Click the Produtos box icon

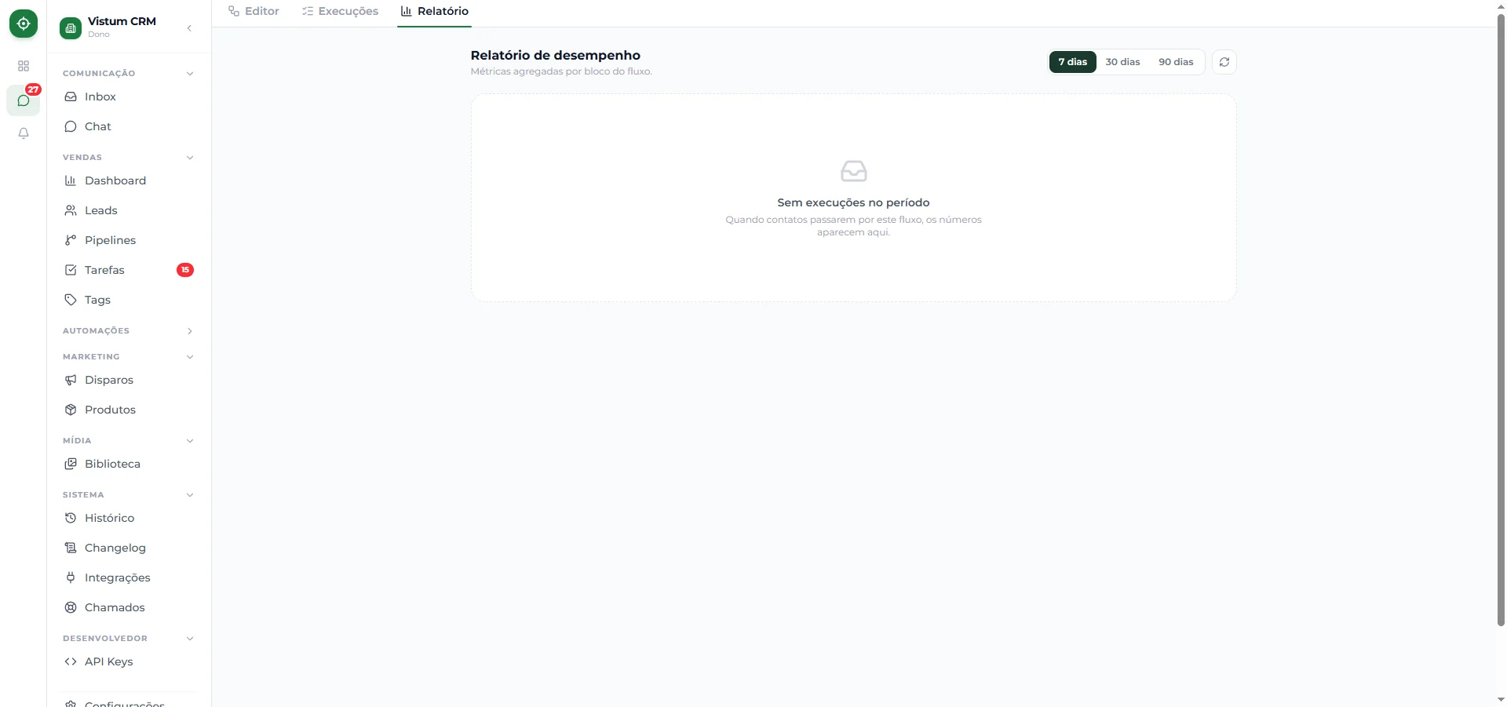pos(71,410)
